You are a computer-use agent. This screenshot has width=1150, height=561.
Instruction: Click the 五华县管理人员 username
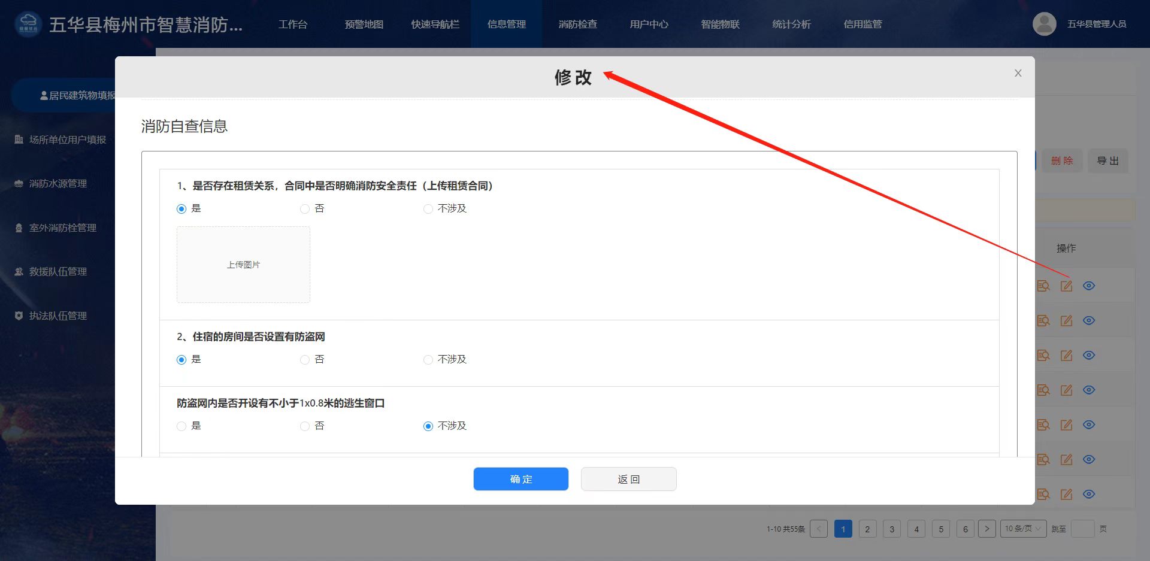[1097, 24]
